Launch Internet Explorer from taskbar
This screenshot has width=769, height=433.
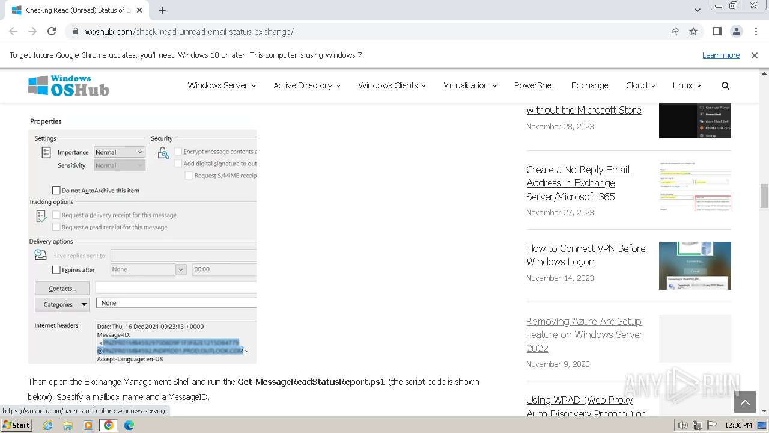coord(47,425)
